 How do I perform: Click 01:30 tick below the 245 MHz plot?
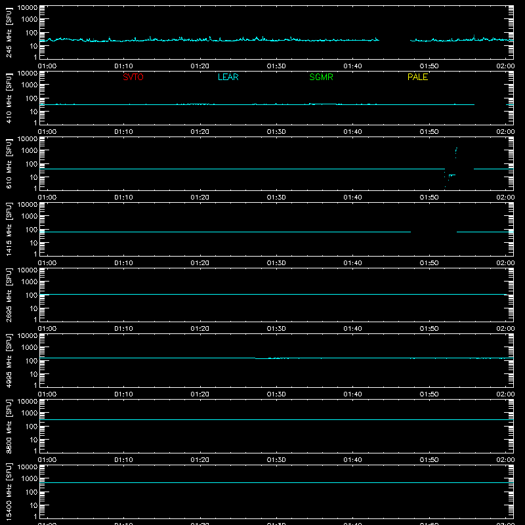276,66
